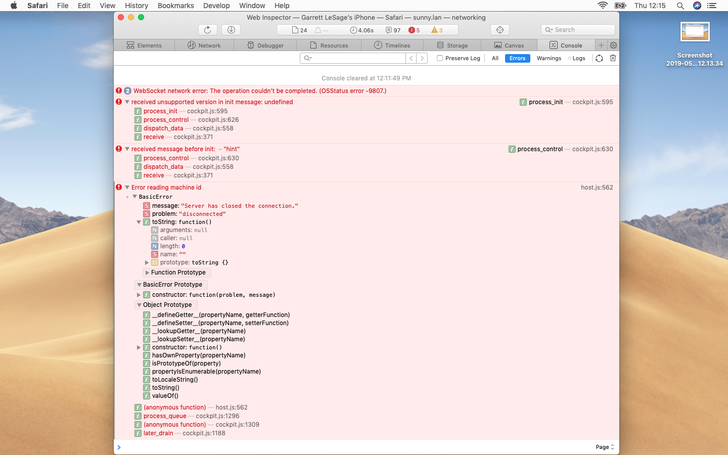
Task: Click the error icon beside Error reading machine id
Action: coord(119,187)
